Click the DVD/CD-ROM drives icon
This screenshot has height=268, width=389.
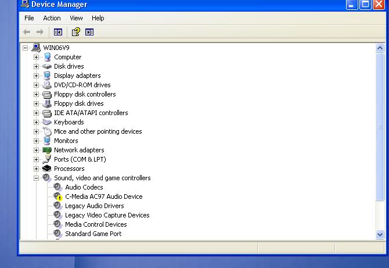point(47,85)
